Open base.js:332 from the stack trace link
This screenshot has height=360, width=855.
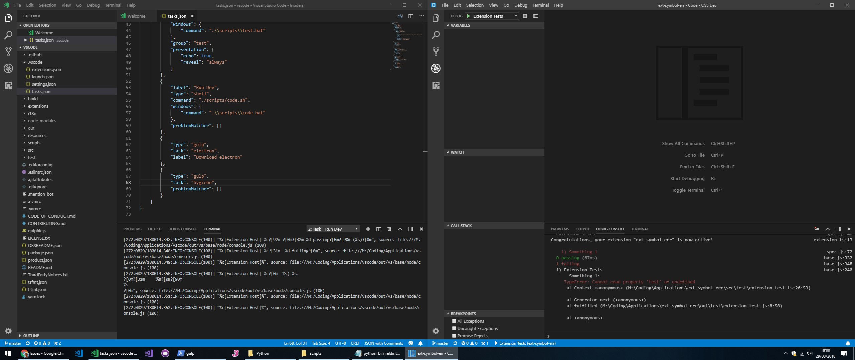pos(838,258)
